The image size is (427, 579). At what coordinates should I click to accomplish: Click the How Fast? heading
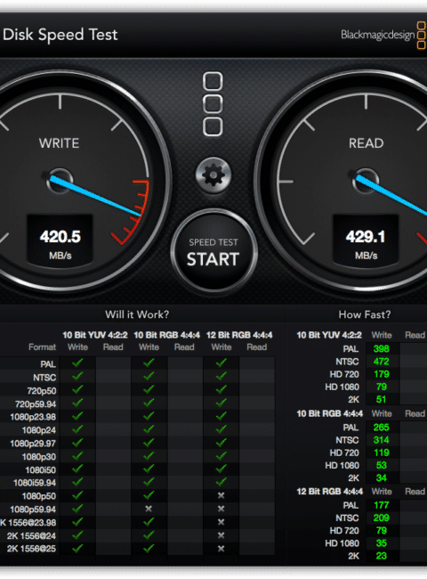[365, 314]
